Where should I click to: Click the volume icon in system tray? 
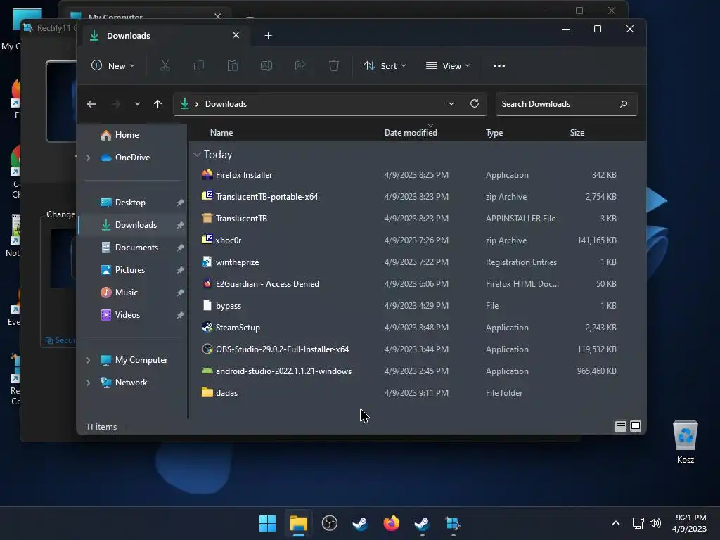(x=655, y=522)
